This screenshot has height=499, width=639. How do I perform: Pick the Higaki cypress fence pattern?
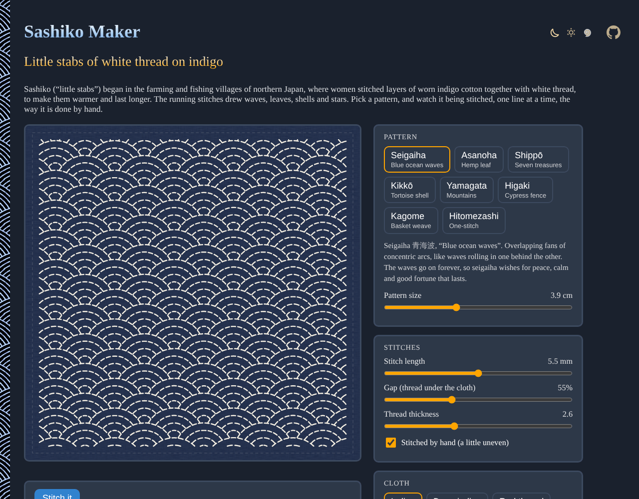click(525, 190)
